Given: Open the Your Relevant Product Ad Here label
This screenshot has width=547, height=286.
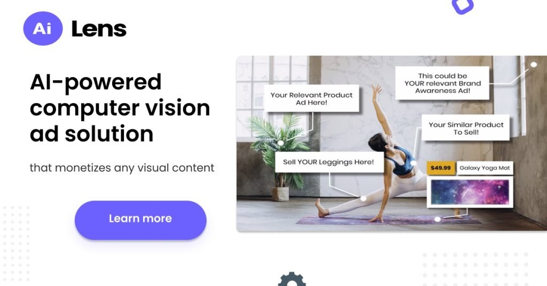Looking at the screenshot, I should (311, 98).
